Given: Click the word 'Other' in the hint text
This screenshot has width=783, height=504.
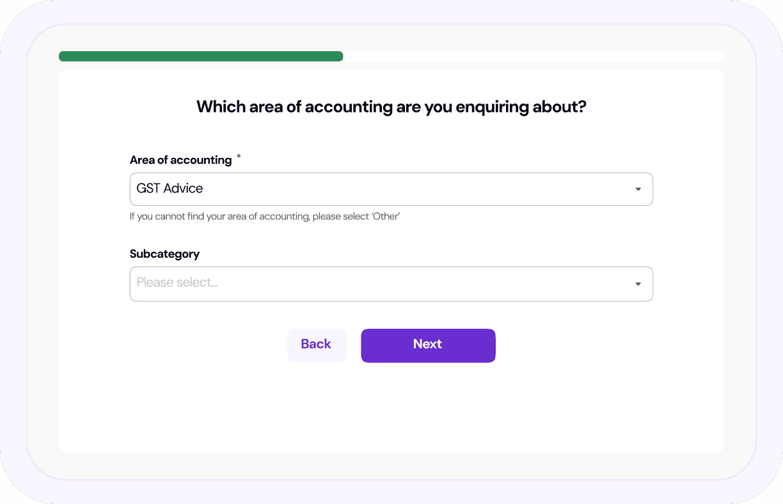Looking at the screenshot, I should pyautogui.click(x=385, y=216).
